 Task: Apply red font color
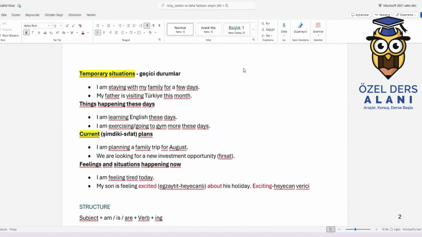(83, 33)
